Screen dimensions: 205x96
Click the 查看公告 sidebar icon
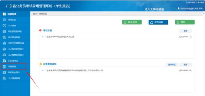(x=4, y=20)
